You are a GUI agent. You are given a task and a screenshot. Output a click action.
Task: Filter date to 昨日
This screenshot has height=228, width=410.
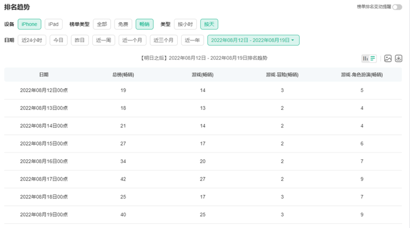pyautogui.click(x=80, y=40)
